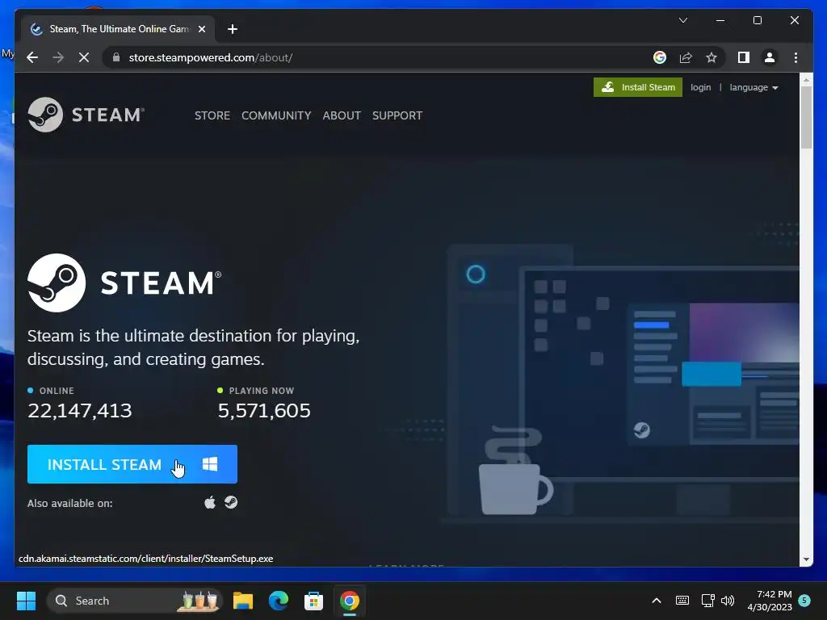The image size is (827, 620).
Task: Open File Explorer from taskbar
Action: [x=243, y=601]
